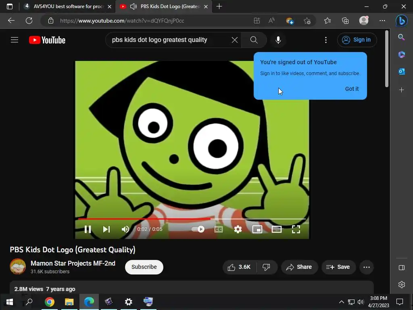The height and width of the screenshot is (310, 413).
Task: Open the taskbar volume control
Action: 361,302
